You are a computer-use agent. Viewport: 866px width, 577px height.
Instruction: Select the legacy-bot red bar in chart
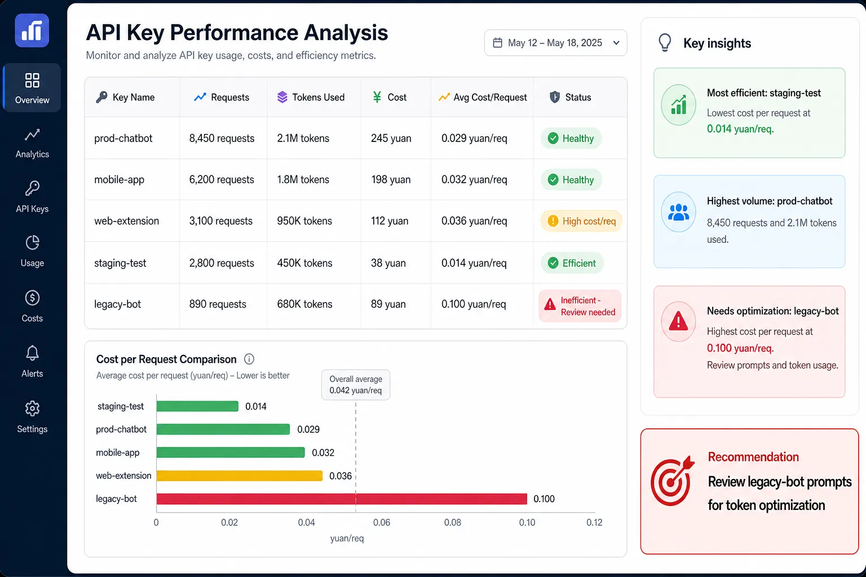coord(342,499)
